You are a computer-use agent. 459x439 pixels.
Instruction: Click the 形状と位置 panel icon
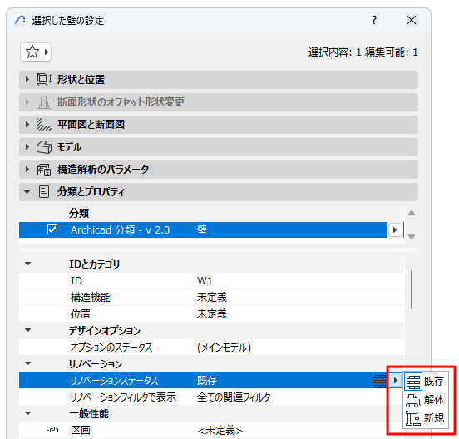pos(44,80)
